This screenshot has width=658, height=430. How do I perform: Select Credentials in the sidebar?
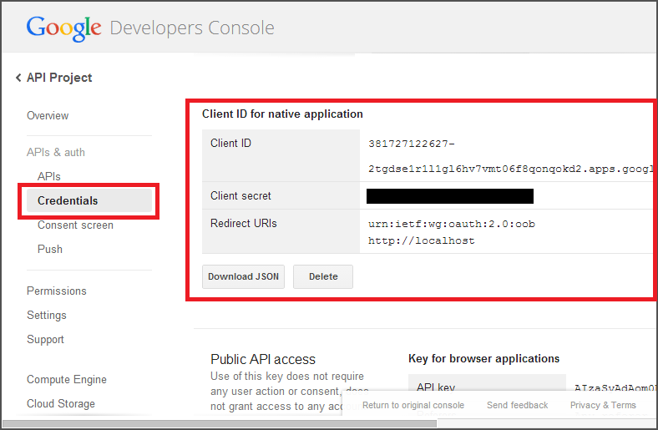point(89,200)
